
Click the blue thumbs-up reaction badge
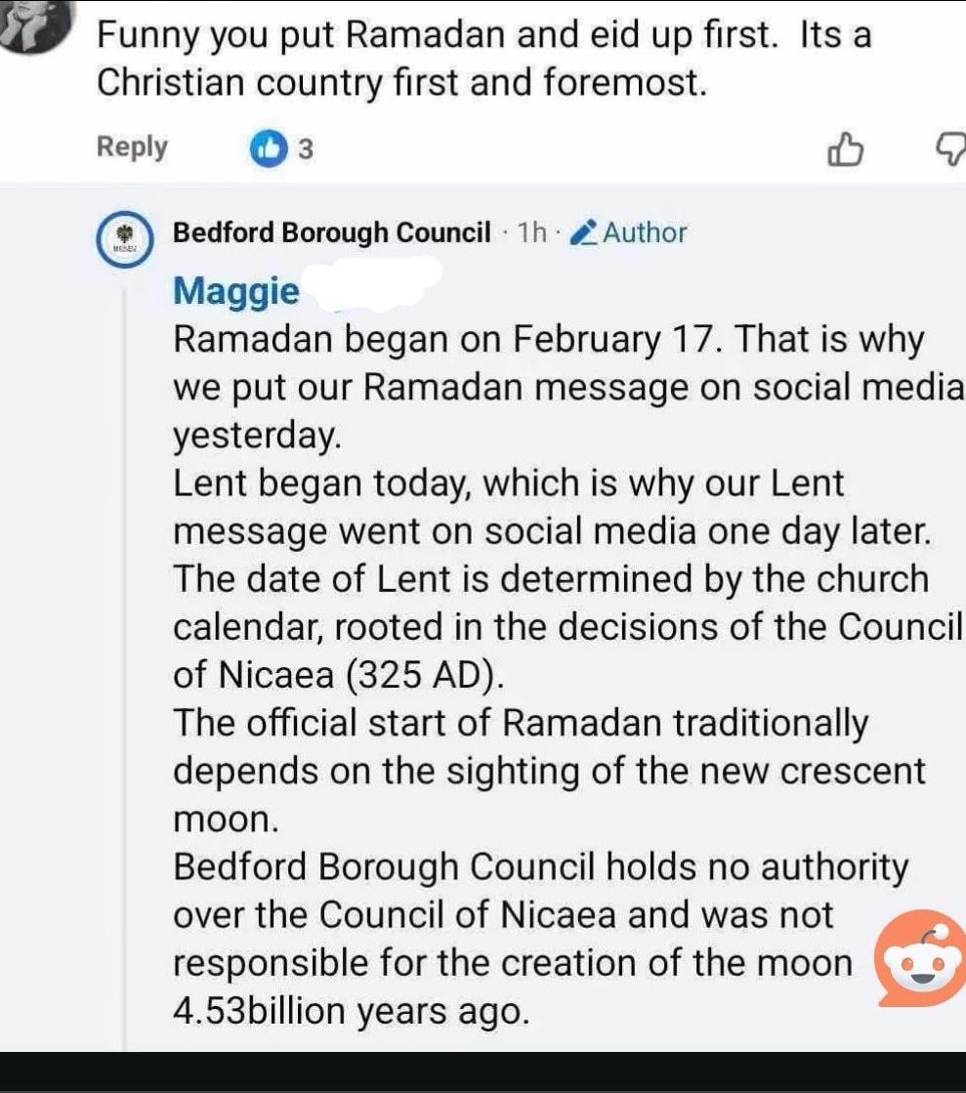[268, 149]
